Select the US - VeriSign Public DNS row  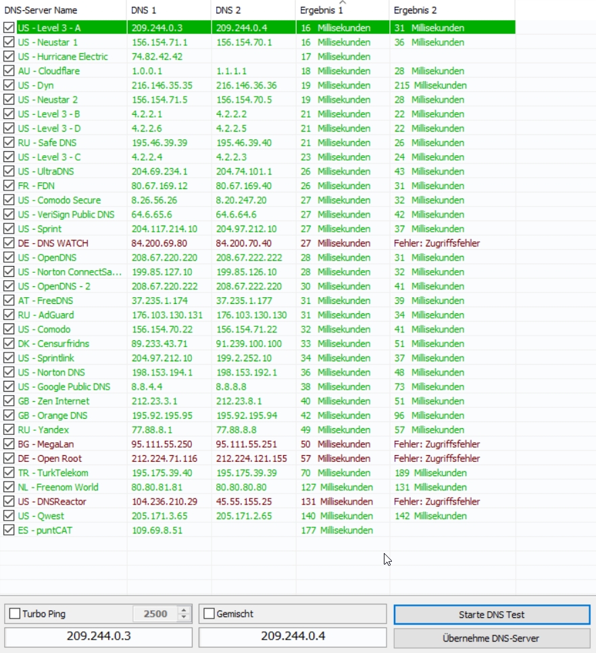tap(66, 215)
